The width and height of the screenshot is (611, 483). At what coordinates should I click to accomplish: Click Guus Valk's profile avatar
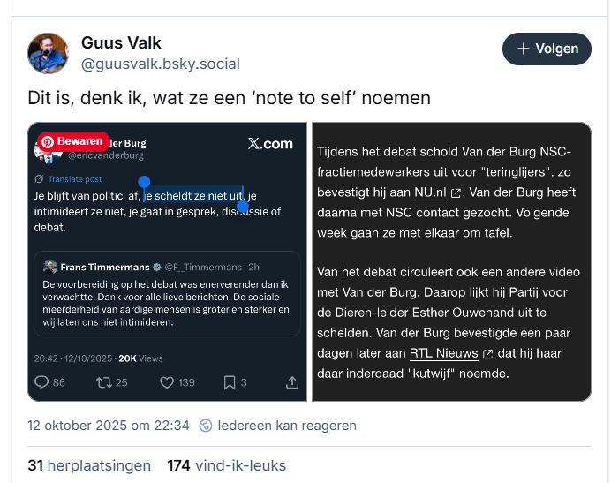coord(49,53)
